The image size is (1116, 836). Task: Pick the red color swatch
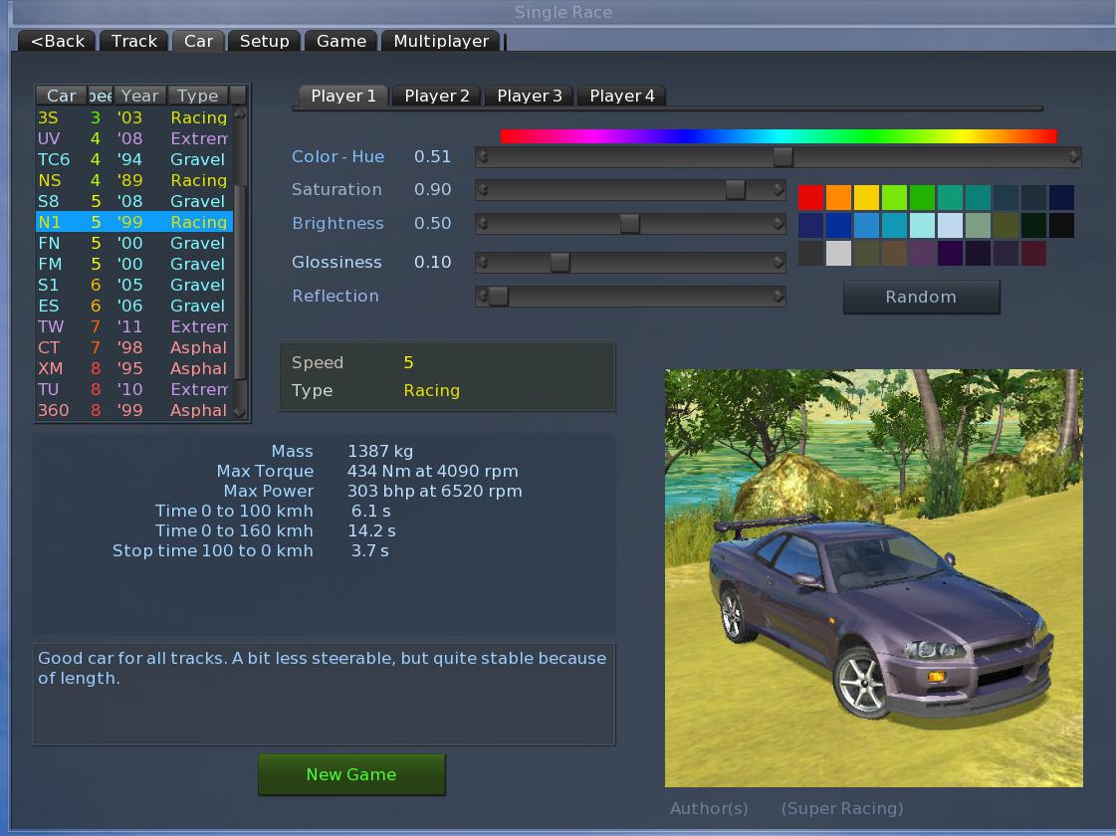point(811,197)
